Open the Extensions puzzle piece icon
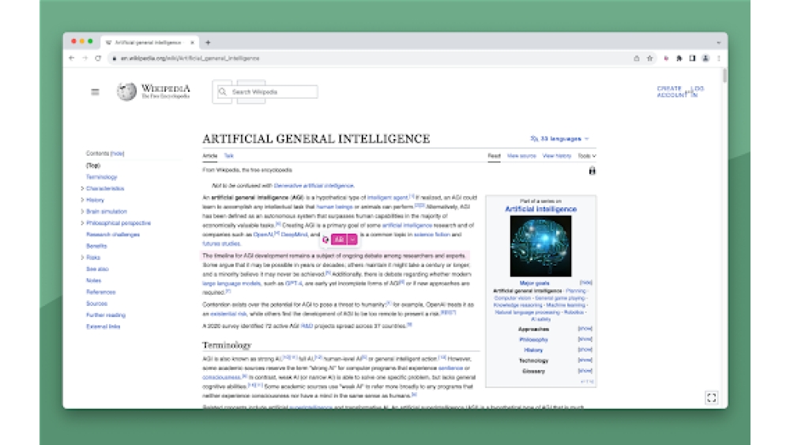The width and height of the screenshot is (790, 445). [x=679, y=58]
